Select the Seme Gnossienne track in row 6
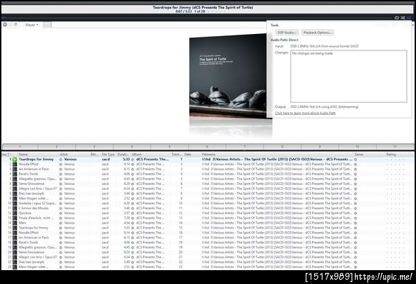 pyautogui.click(x=31, y=184)
